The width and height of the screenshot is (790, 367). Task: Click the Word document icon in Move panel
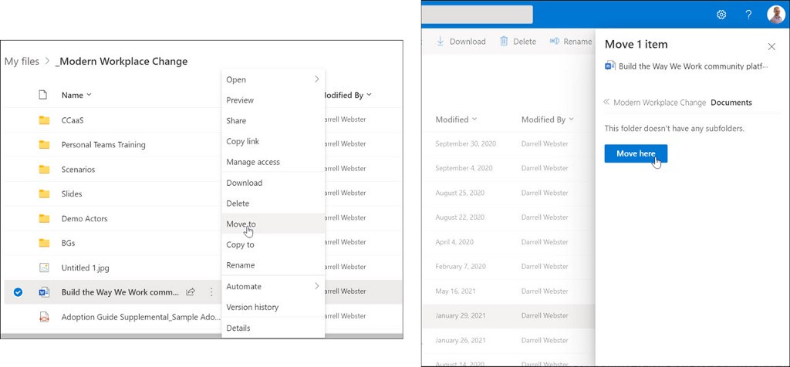coord(610,66)
